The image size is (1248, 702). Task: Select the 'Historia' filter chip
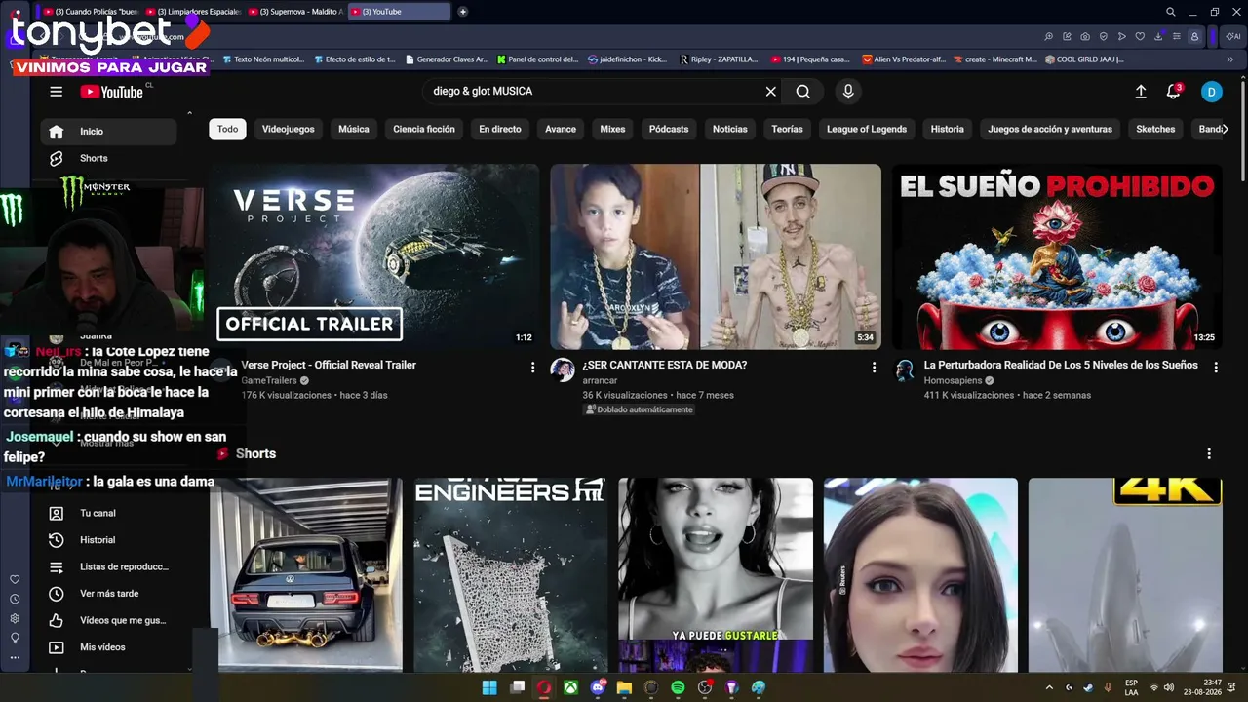(x=947, y=129)
